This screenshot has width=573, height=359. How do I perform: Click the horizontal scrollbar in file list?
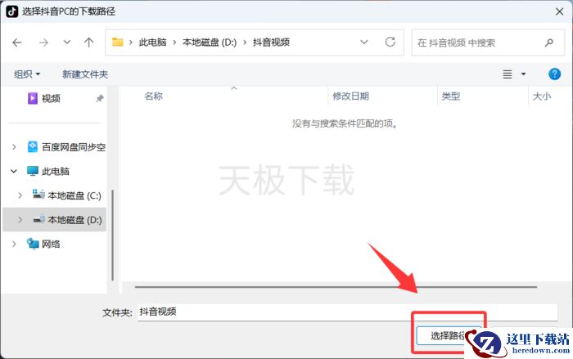(336, 287)
